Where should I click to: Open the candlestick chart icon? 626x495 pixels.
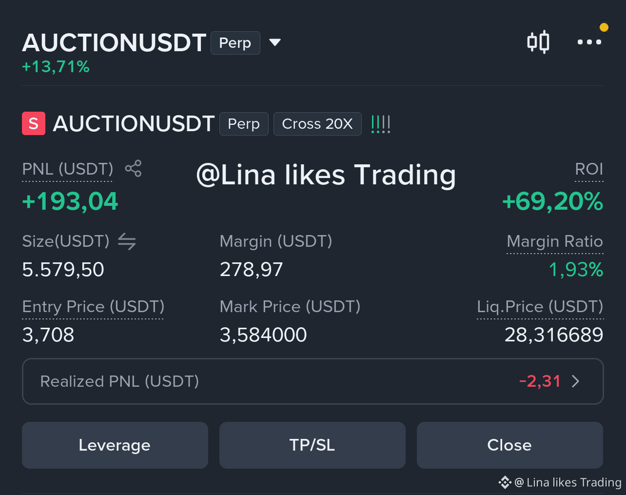click(538, 42)
